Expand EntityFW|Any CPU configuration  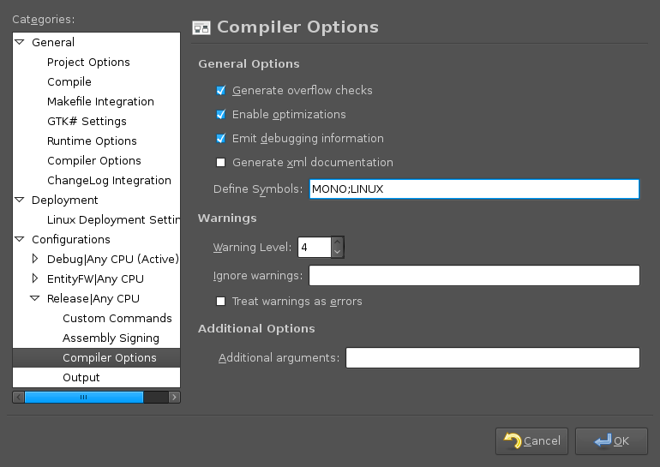pos(35,278)
